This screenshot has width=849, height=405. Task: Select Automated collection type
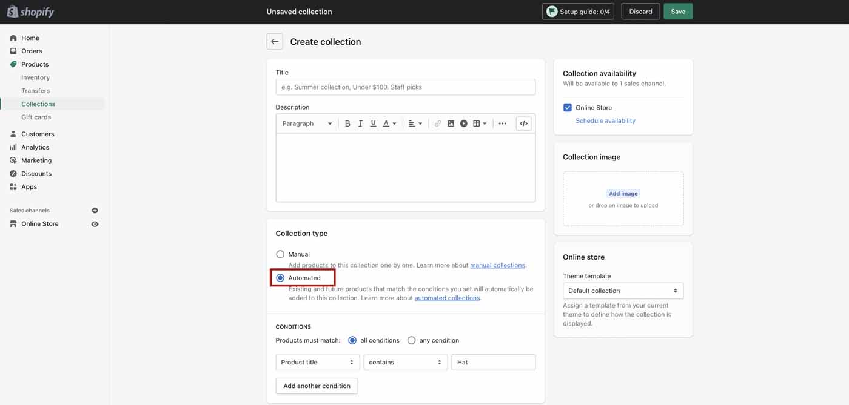pos(280,278)
